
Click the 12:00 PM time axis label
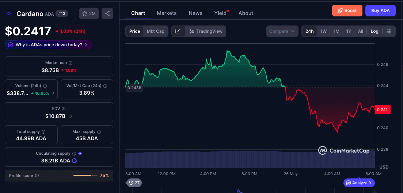click(x=167, y=174)
